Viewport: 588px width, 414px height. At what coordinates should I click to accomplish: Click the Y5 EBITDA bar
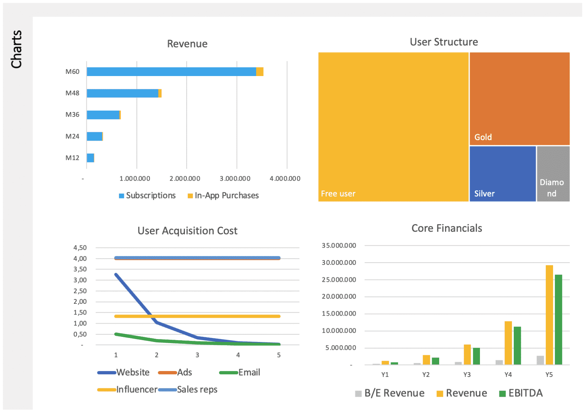(x=558, y=320)
